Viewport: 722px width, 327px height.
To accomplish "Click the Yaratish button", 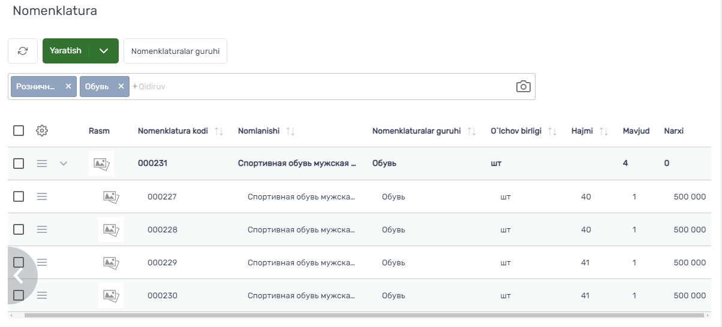I will 66,51.
